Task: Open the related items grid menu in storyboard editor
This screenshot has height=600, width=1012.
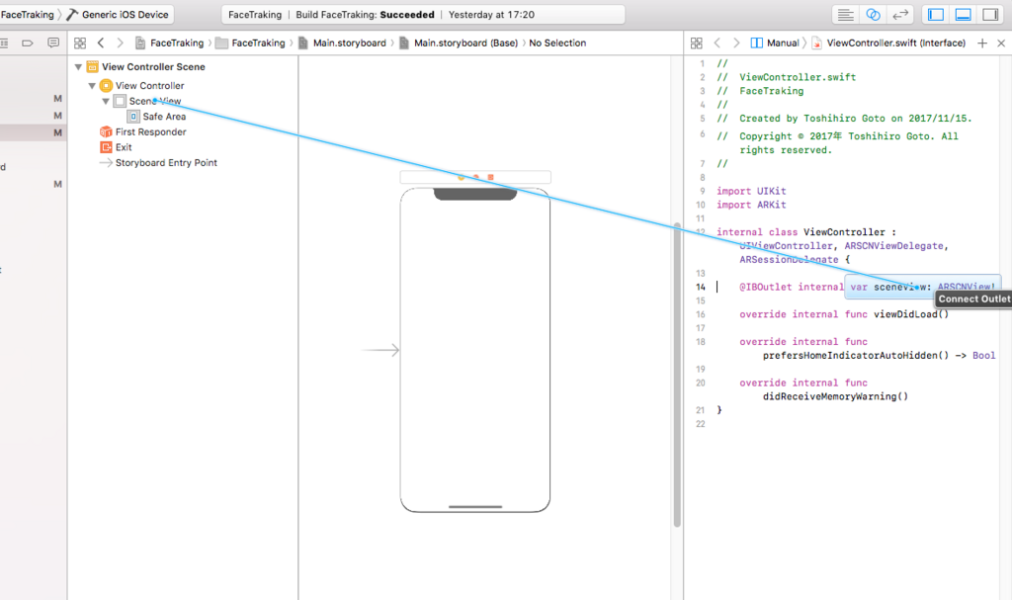Action: point(80,43)
